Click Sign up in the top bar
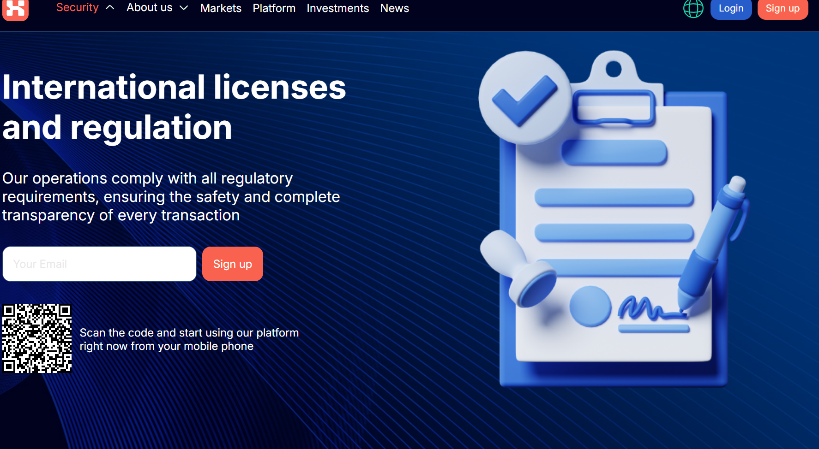819x449 pixels. point(782,9)
